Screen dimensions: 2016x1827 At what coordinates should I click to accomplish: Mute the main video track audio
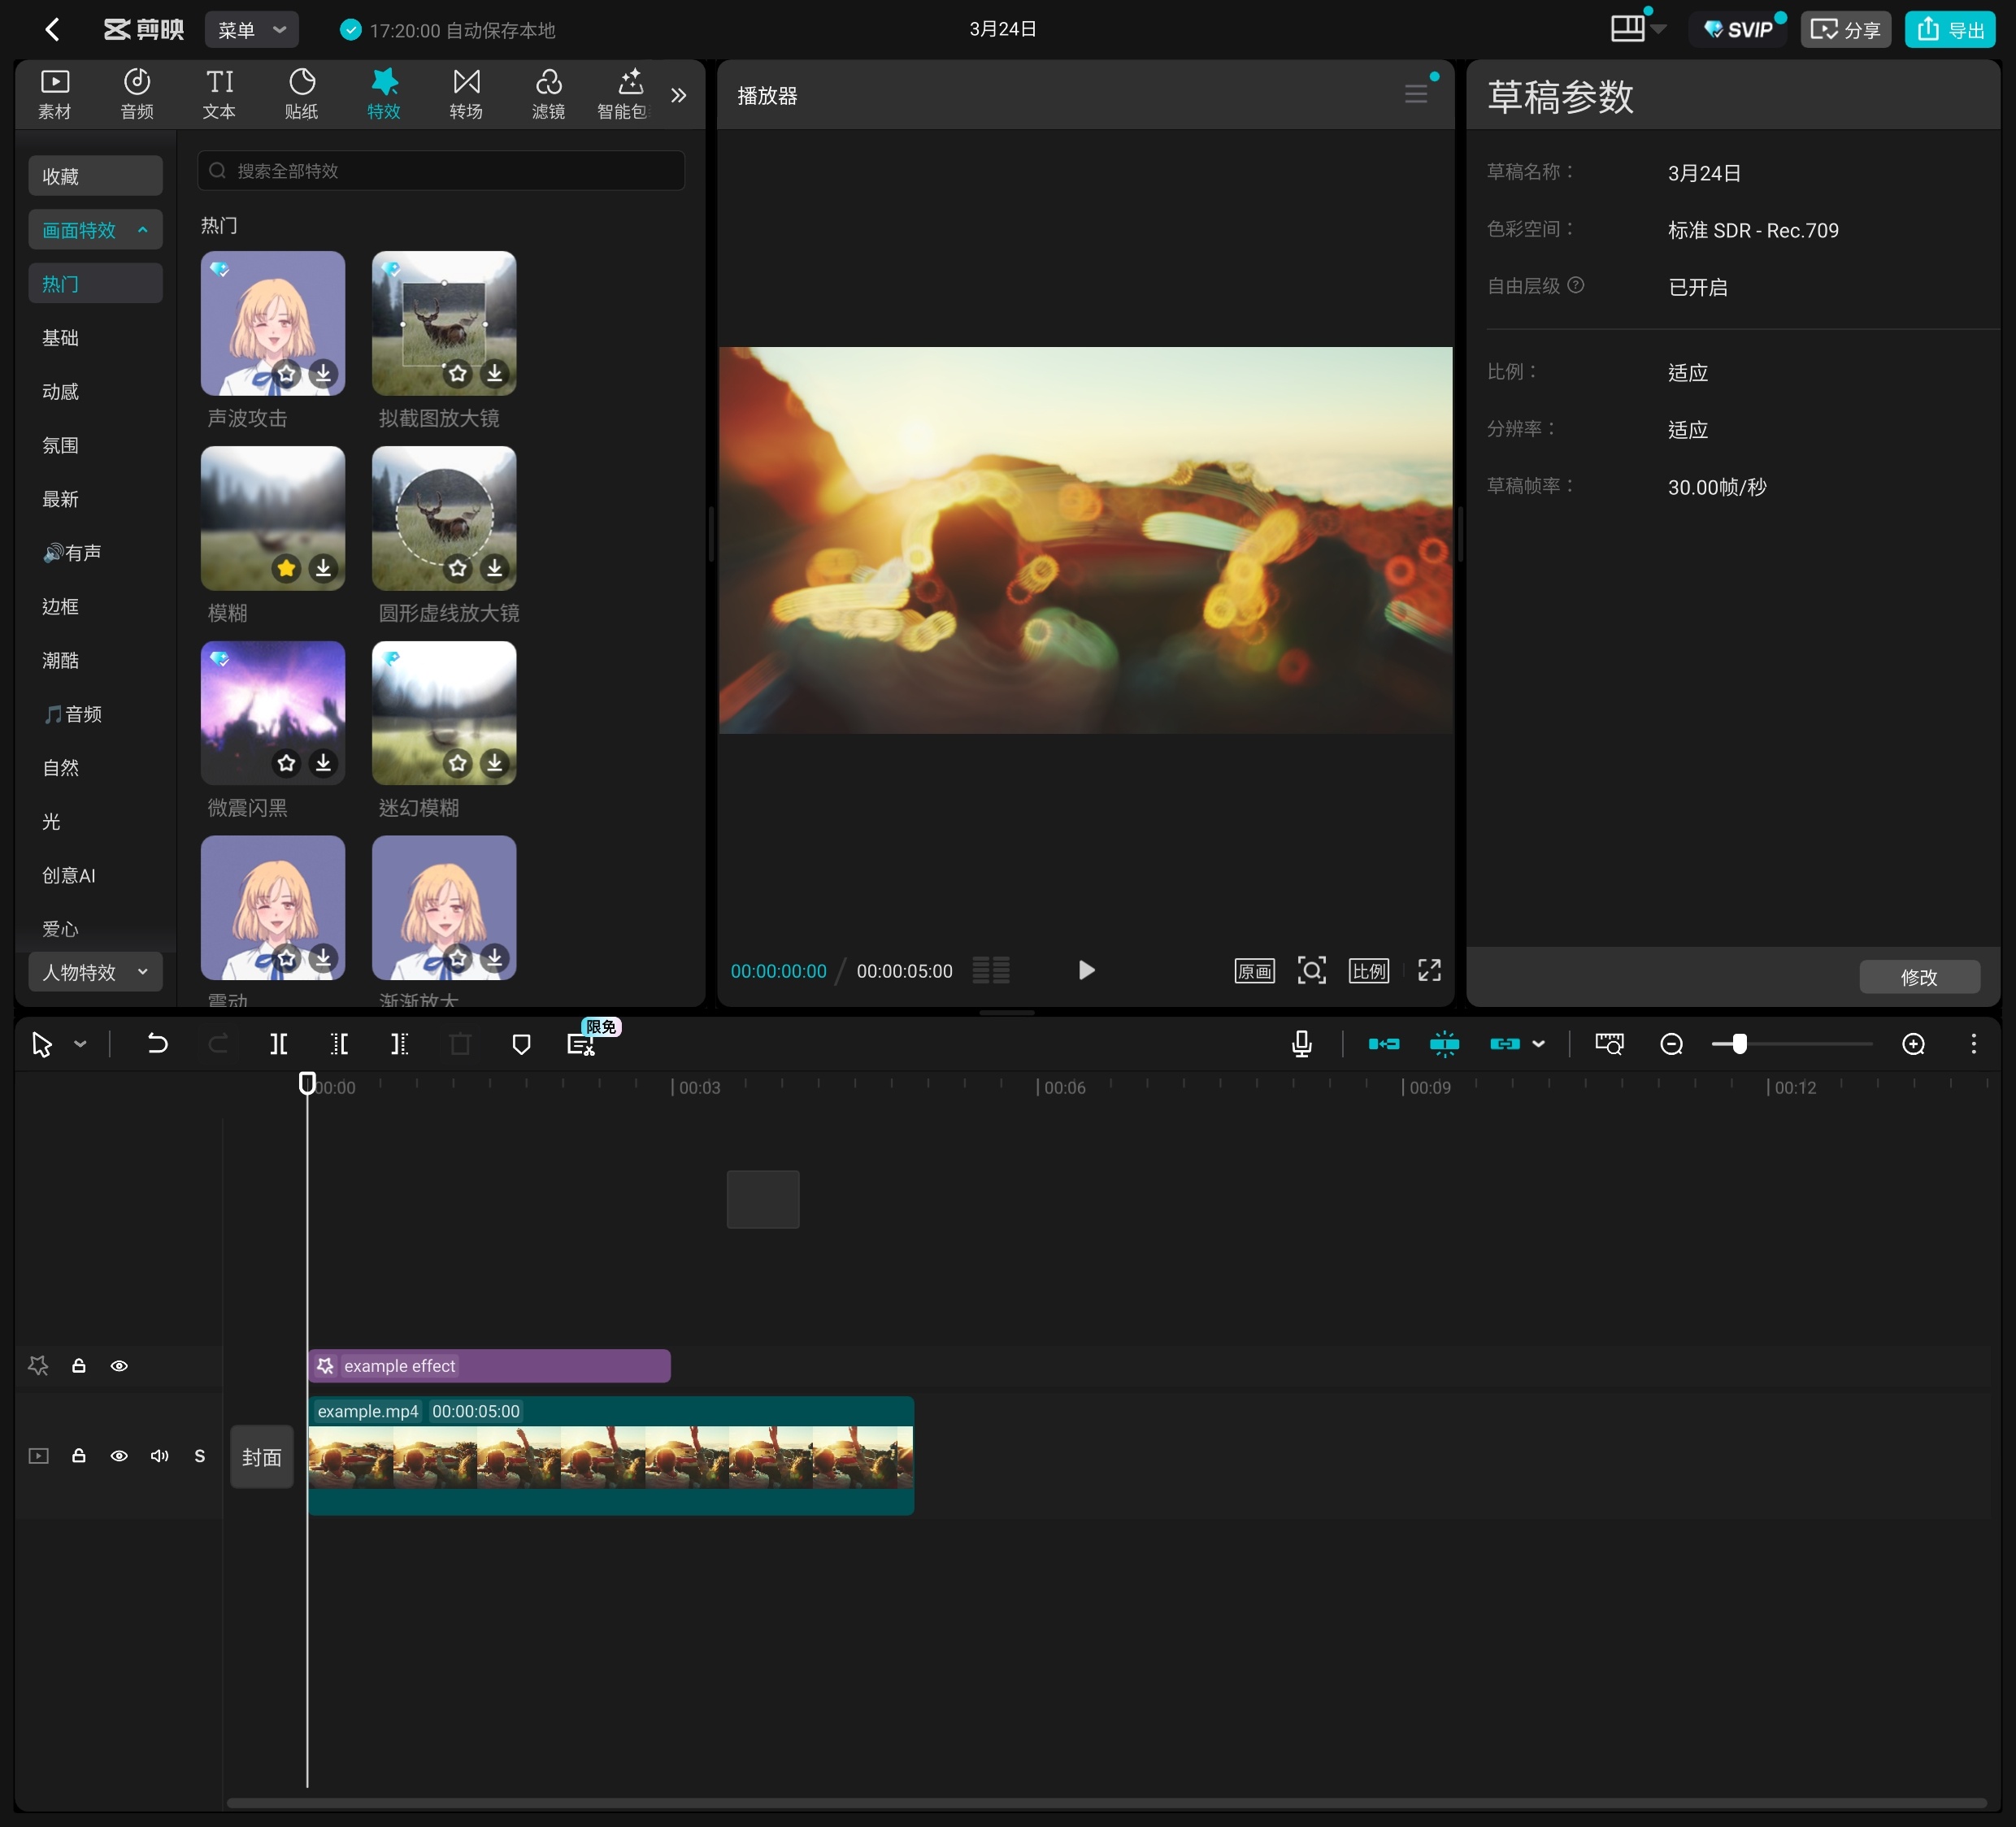pos(159,1455)
